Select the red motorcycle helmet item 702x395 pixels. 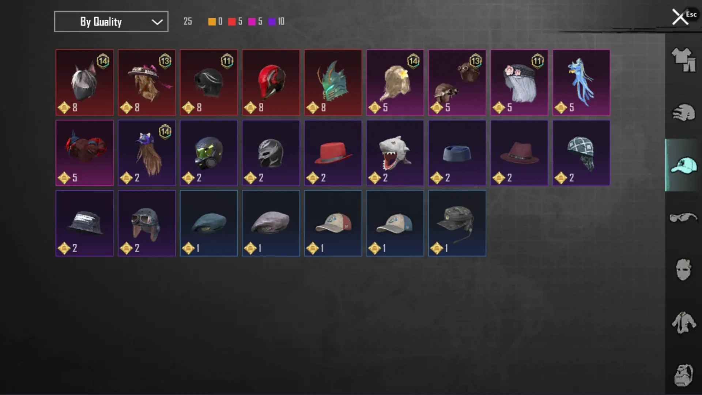tap(271, 83)
